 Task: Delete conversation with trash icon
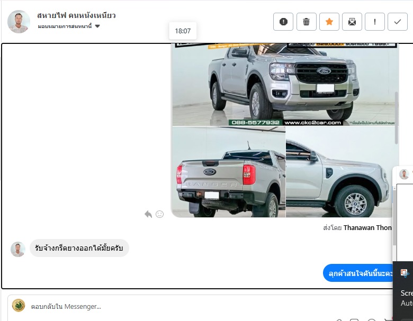(307, 22)
